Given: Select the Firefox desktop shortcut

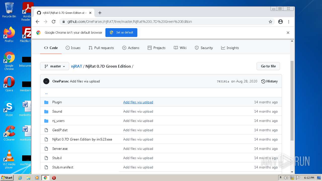Looking at the screenshot, I should click(x=9, y=34).
